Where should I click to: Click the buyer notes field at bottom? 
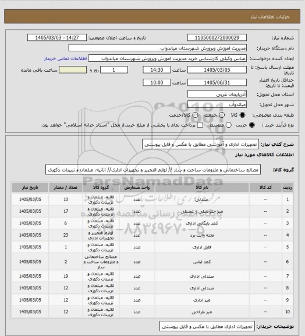(207, 327)
